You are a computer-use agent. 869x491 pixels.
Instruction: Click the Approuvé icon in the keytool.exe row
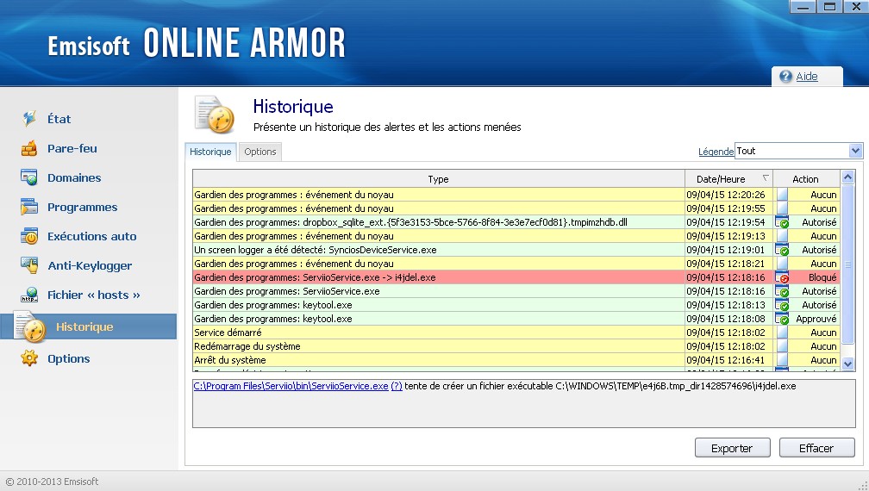point(782,319)
